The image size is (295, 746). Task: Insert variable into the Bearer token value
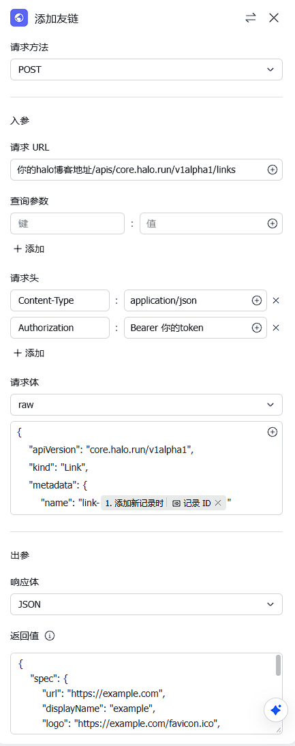(256, 328)
